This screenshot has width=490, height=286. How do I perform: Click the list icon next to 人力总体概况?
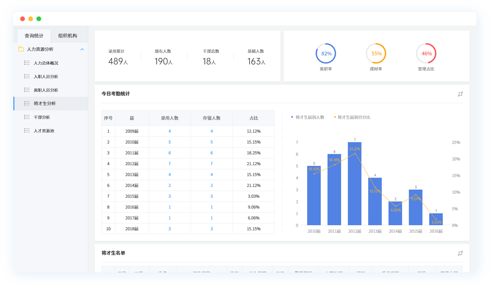(27, 63)
